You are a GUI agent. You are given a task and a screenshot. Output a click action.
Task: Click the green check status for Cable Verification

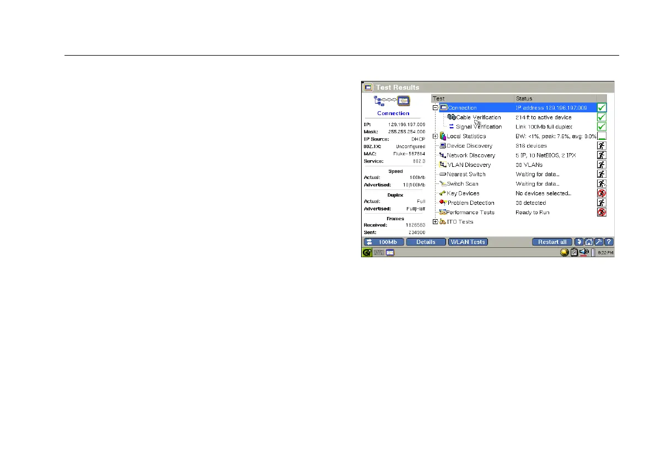click(x=602, y=117)
